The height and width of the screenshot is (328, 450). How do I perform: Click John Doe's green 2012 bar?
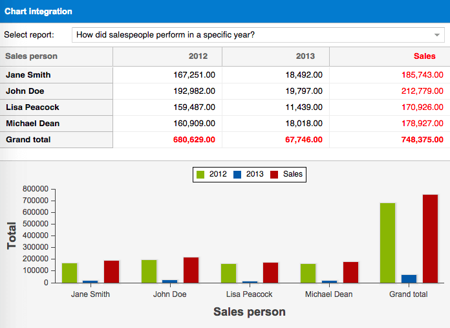pyautogui.click(x=149, y=272)
